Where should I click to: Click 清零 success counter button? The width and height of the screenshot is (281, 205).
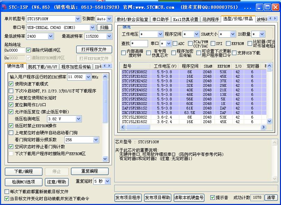[x=271, y=198]
